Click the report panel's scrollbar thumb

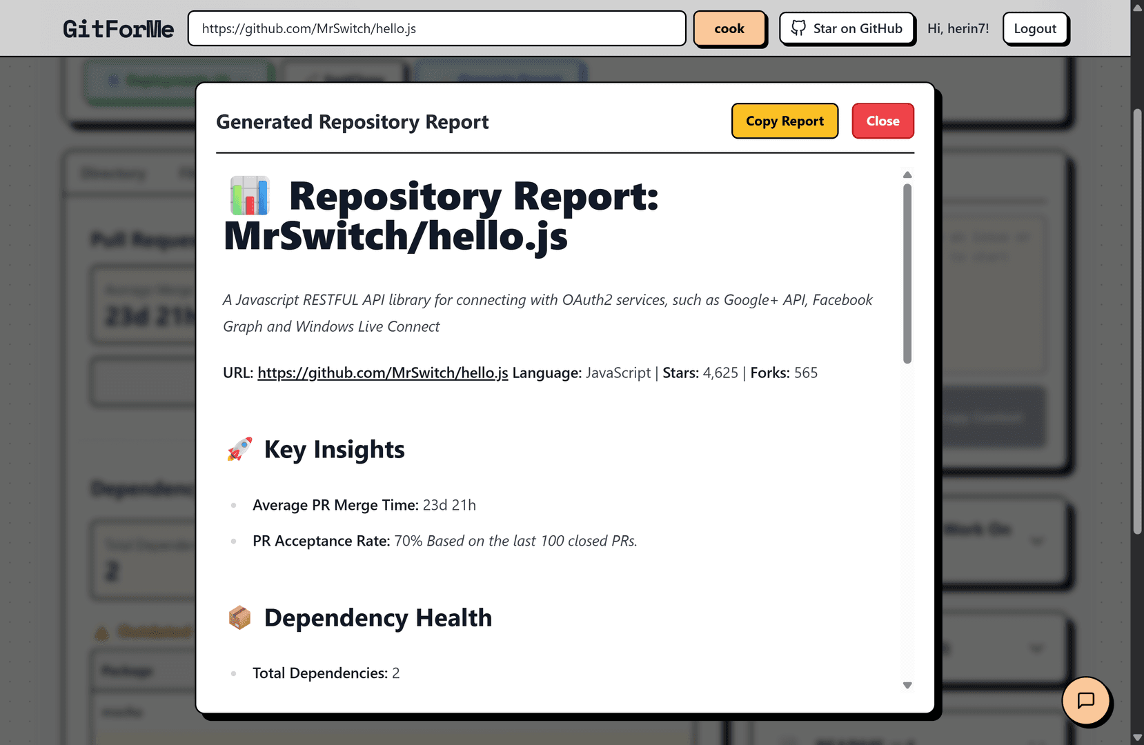tap(907, 273)
